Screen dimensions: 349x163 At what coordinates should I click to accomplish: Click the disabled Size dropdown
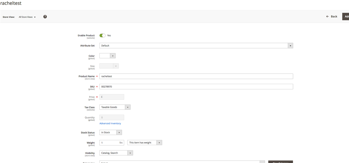[109, 66]
